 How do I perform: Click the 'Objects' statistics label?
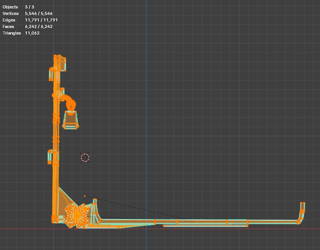click(x=10, y=7)
